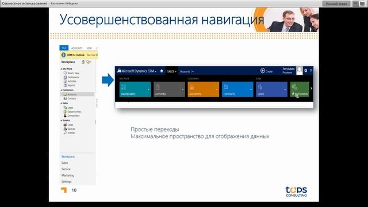
Task: Expand the Accounts tile dropdown arrow
Action: pos(217,90)
